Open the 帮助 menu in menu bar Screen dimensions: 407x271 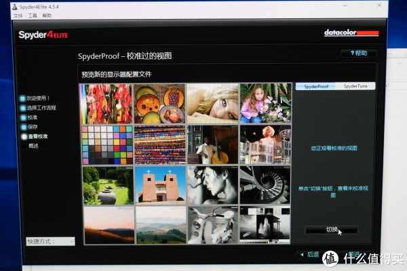click(47, 16)
